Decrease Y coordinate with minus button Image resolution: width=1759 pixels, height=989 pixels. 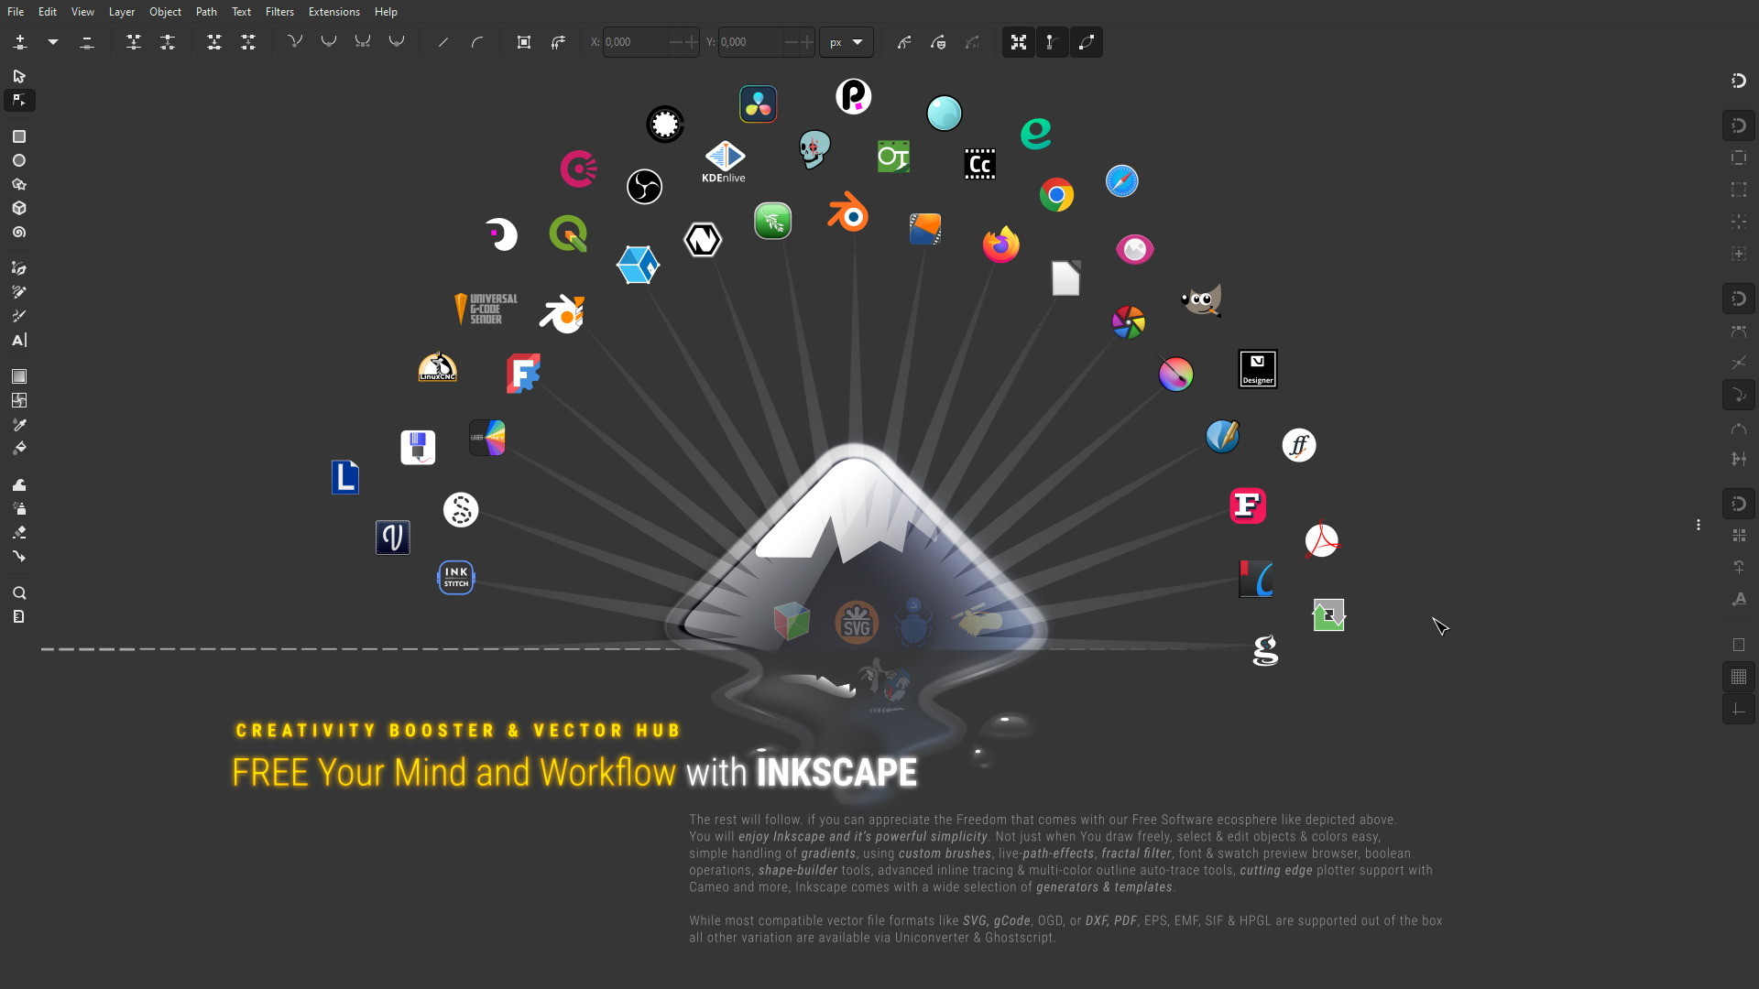point(792,42)
